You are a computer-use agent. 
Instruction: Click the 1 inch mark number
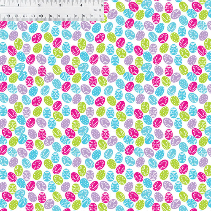pyautogui.click(x=18, y=5)
